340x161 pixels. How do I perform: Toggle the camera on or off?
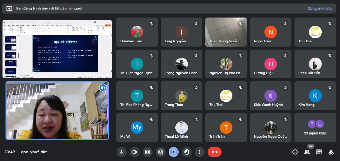[135, 152]
